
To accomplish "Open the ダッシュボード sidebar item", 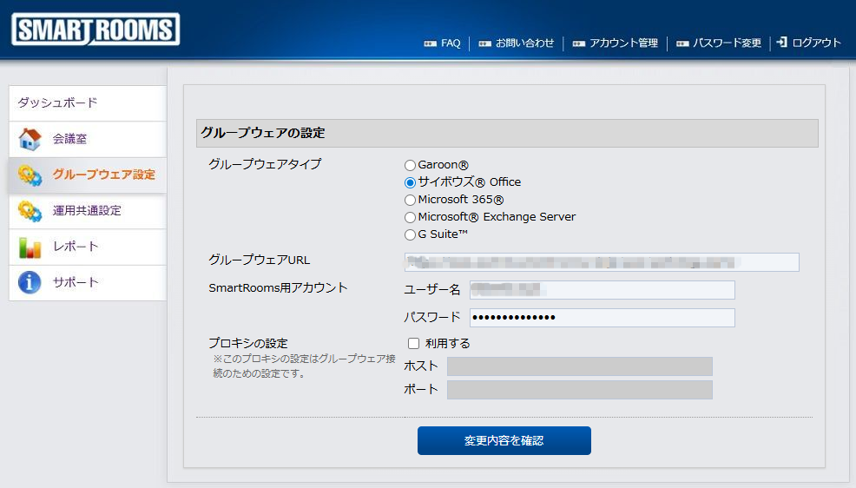I will 88,102.
